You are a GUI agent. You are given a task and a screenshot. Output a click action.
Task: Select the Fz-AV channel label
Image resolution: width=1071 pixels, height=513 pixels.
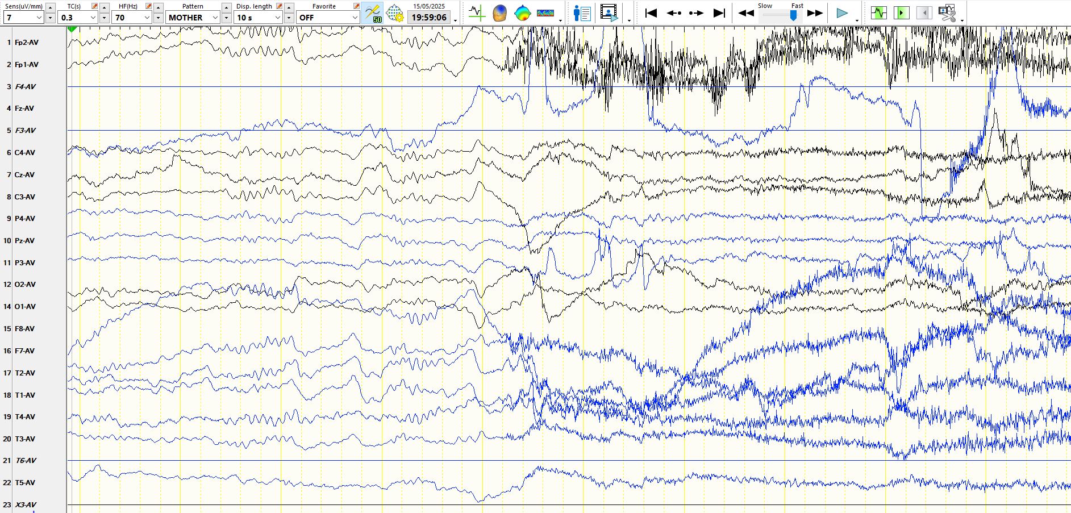[24, 109]
